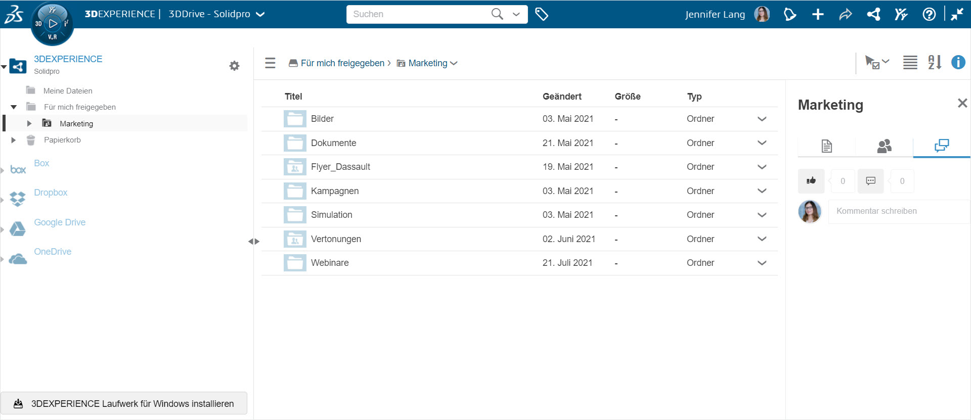971x420 pixels.
Task: Collapse fullscreen with the arrows icon
Action: click(957, 14)
